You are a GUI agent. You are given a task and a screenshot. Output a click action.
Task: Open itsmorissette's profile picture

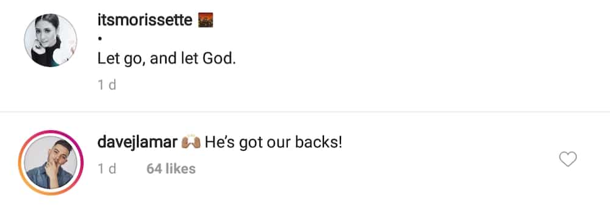tap(51, 40)
